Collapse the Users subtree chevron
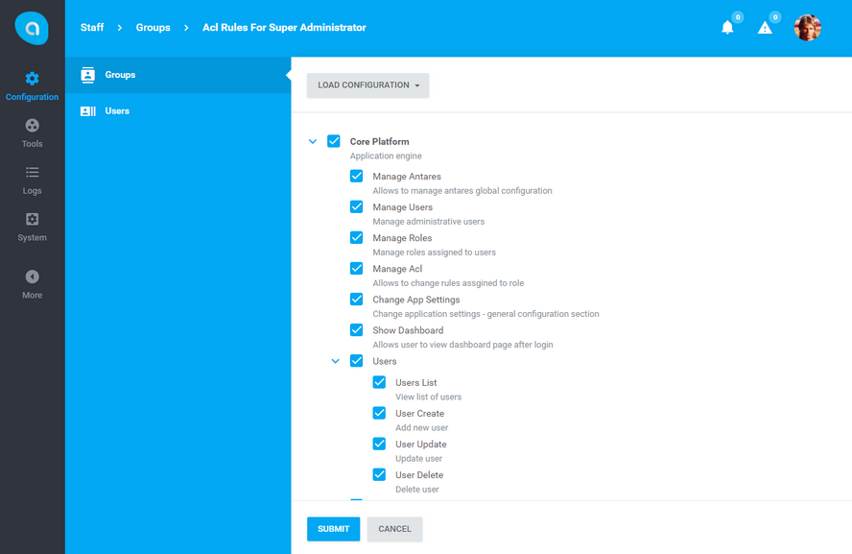Screen dimensions: 852x554 pos(335,361)
